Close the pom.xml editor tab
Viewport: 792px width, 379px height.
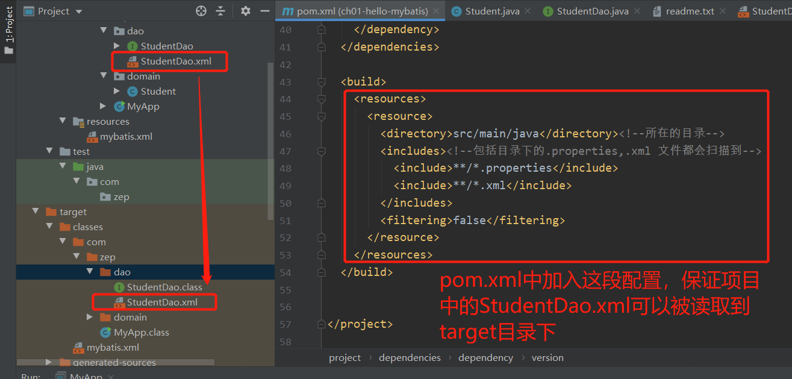coord(437,11)
